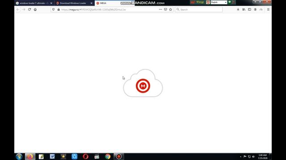The image size is (286, 160).
Task: Open the Bandicam recorder taskbar icon
Action: [119, 156]
